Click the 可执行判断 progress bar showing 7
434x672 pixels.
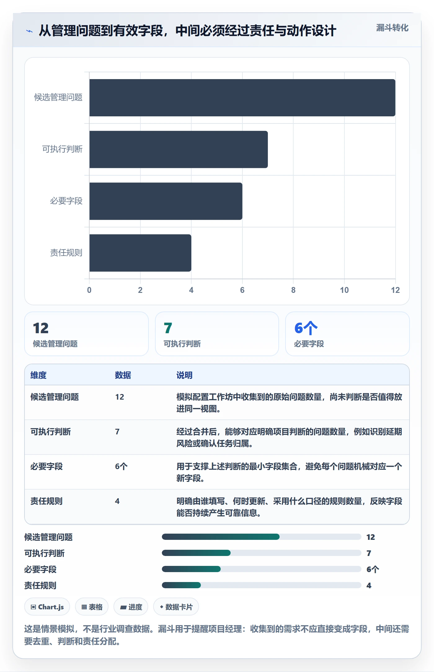click(x=262, y=553)
